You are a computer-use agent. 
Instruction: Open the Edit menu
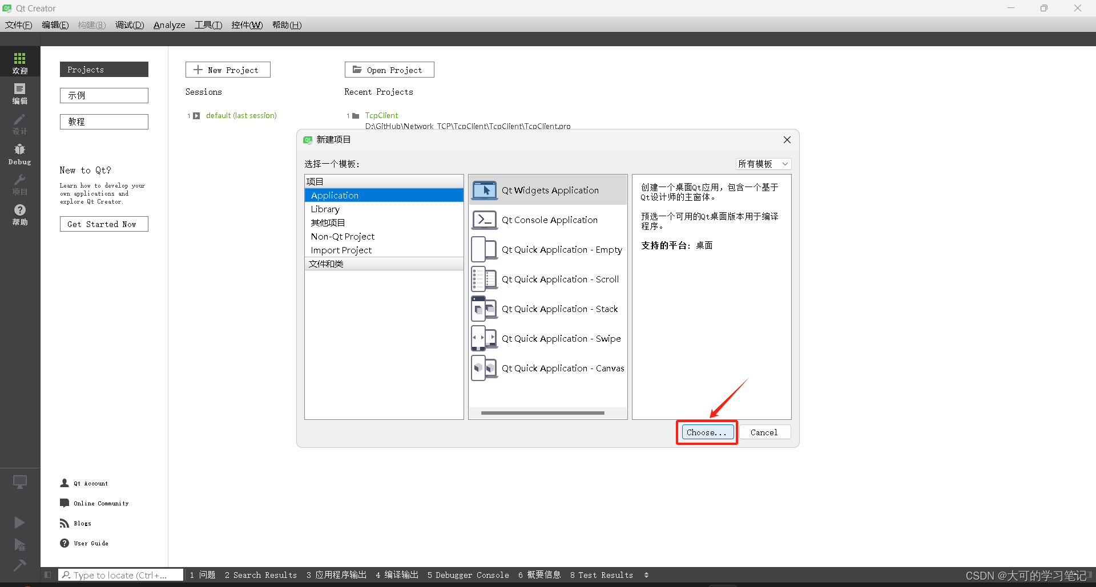tap(55, 25)
